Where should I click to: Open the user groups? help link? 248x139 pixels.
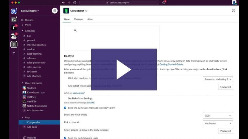tap(79, 93)
